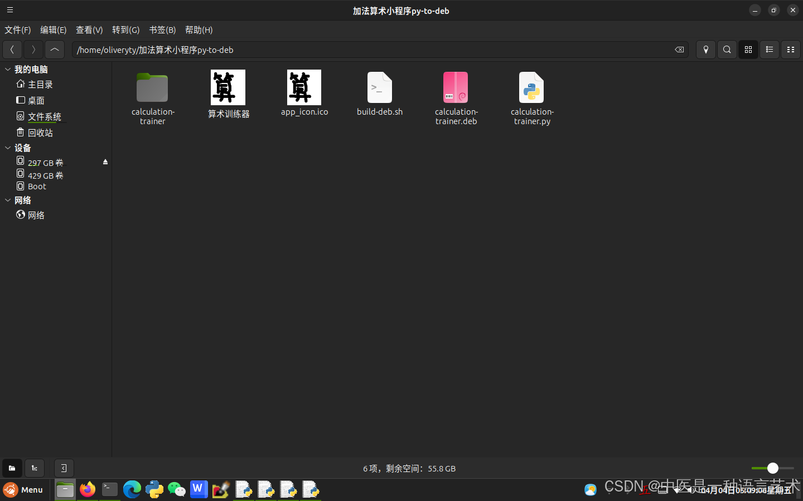
Task: Navigate up using the parent directory arrow
Action: tap(54, 50)
